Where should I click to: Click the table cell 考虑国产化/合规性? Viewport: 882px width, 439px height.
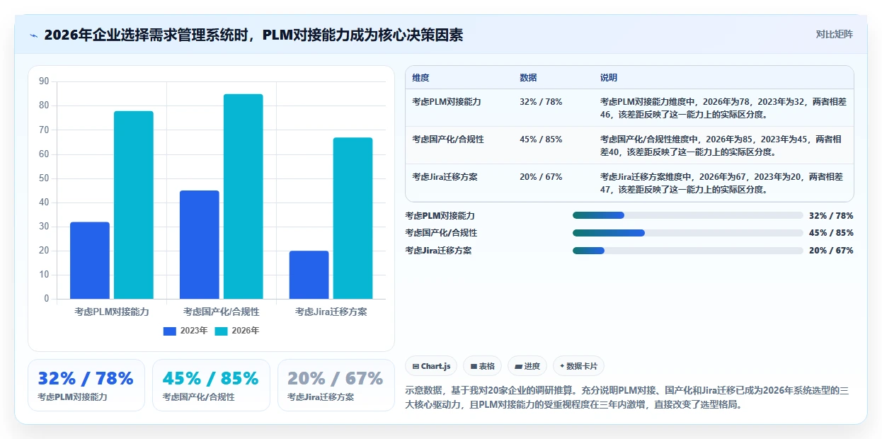[448, 139]
